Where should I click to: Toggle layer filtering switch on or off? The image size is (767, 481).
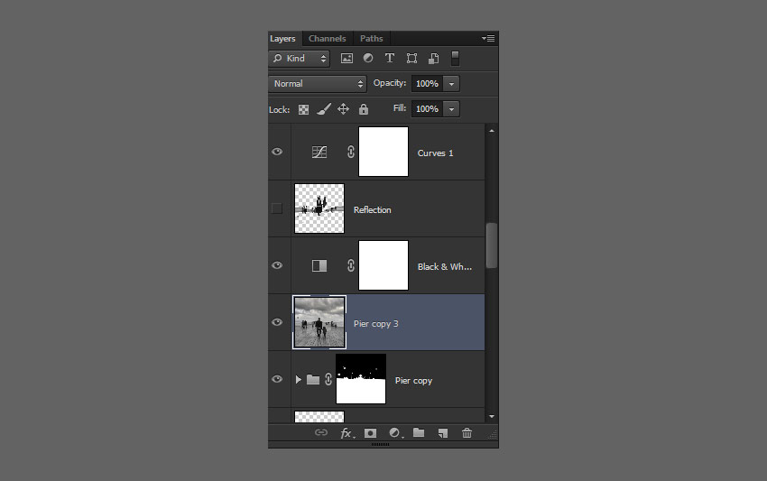455,59
